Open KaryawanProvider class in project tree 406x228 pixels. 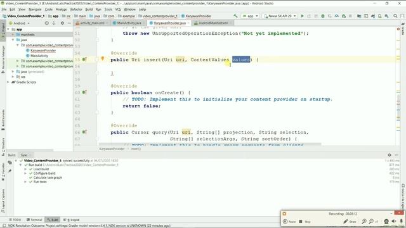43,51
